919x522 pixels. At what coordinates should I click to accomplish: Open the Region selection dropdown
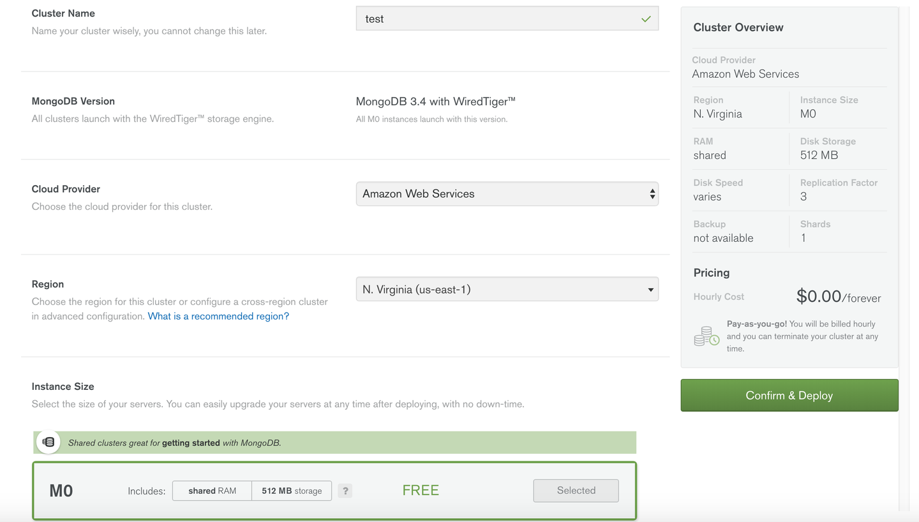(x=507, y=289)
